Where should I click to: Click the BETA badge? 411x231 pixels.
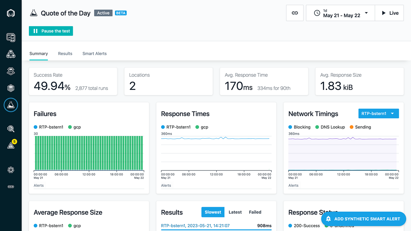tap(121, 13)
